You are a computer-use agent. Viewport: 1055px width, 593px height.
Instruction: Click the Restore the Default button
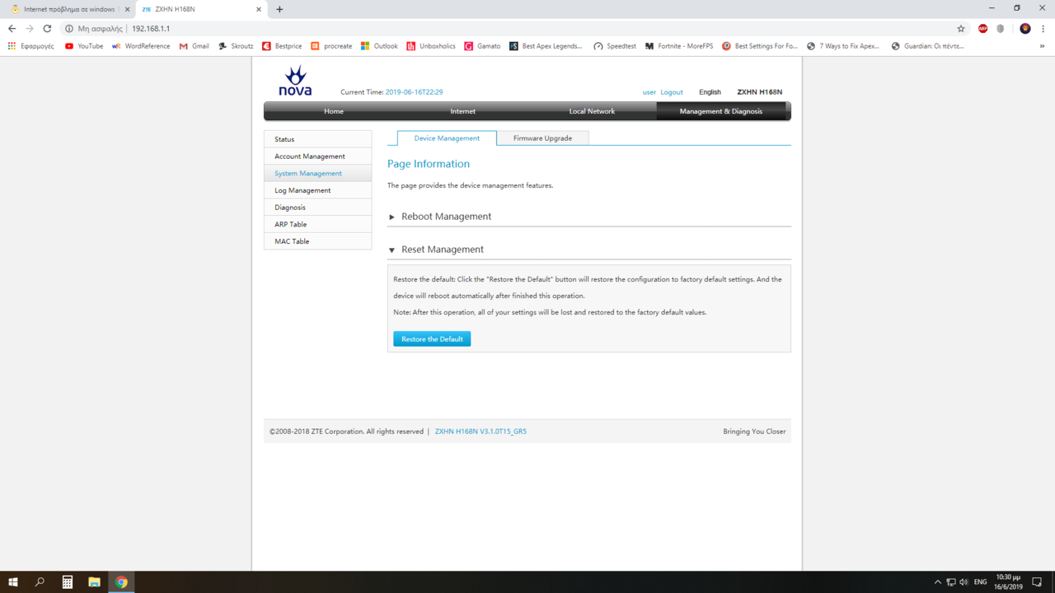pos(432,339)
